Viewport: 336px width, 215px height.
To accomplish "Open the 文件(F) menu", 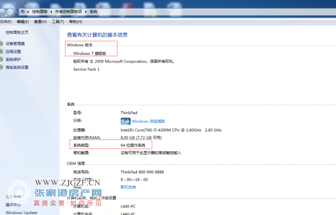I will pos(6,22).
